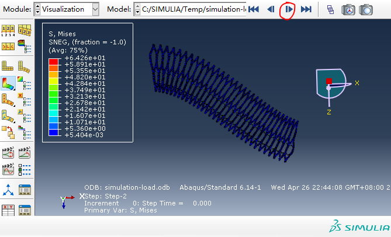
Task: Click the view orientation triad at viewport bottom-left
Action: pyautogui.click(x=67, y=201)
